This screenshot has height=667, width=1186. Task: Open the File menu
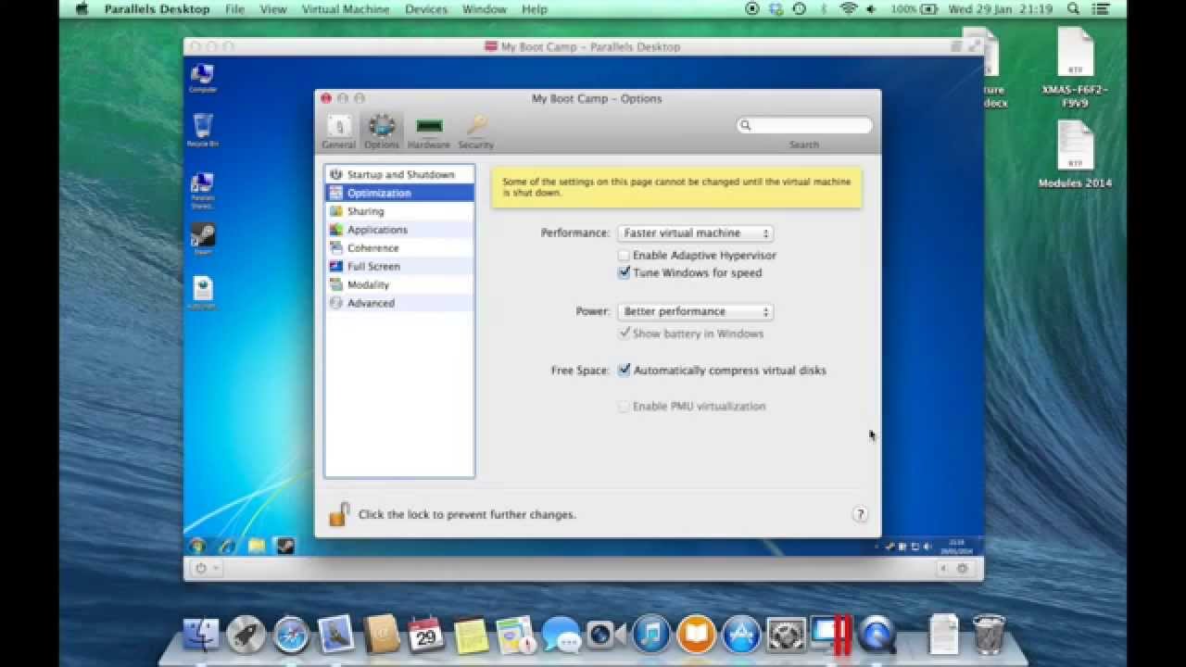point(235,9)
